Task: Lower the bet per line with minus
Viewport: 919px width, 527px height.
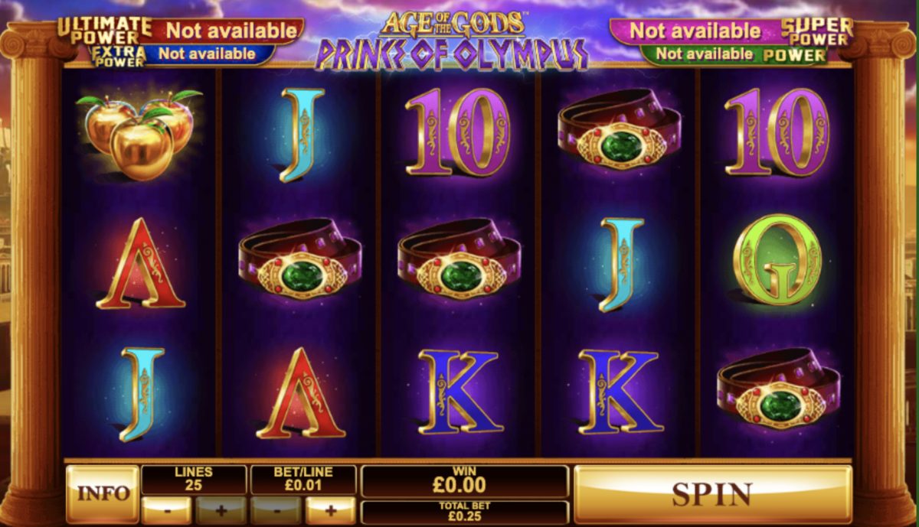Action: pos(276,509)
